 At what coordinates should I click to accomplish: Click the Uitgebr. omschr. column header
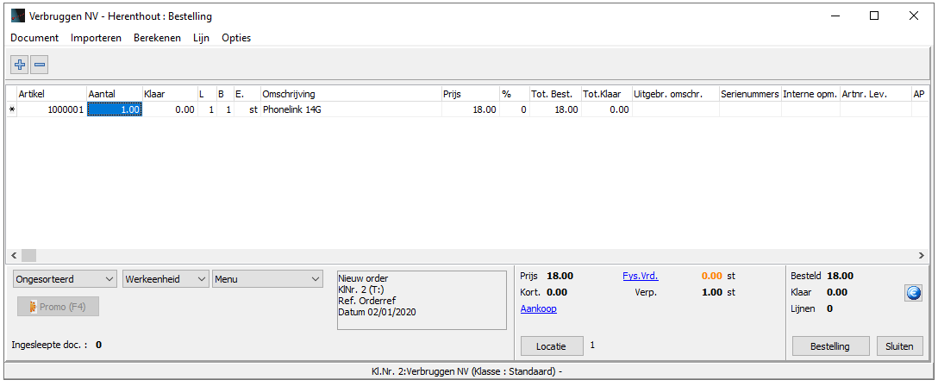coord(675,94)
